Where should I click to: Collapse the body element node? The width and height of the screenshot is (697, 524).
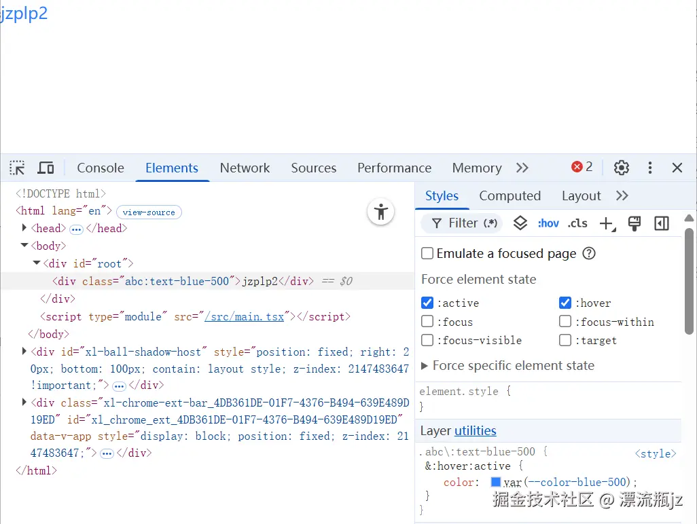(x=24, y=245)
